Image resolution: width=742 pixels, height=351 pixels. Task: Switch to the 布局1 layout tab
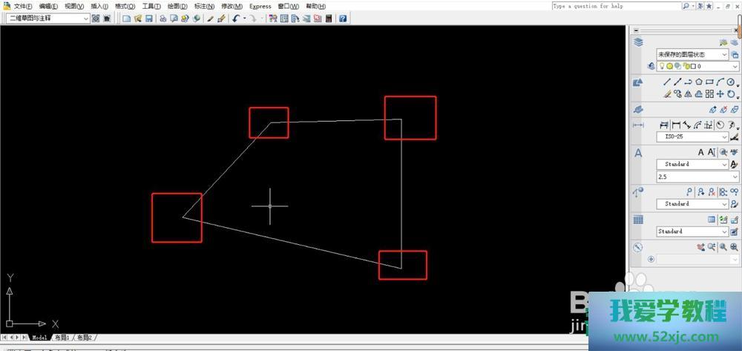click(x=61, y=338)
